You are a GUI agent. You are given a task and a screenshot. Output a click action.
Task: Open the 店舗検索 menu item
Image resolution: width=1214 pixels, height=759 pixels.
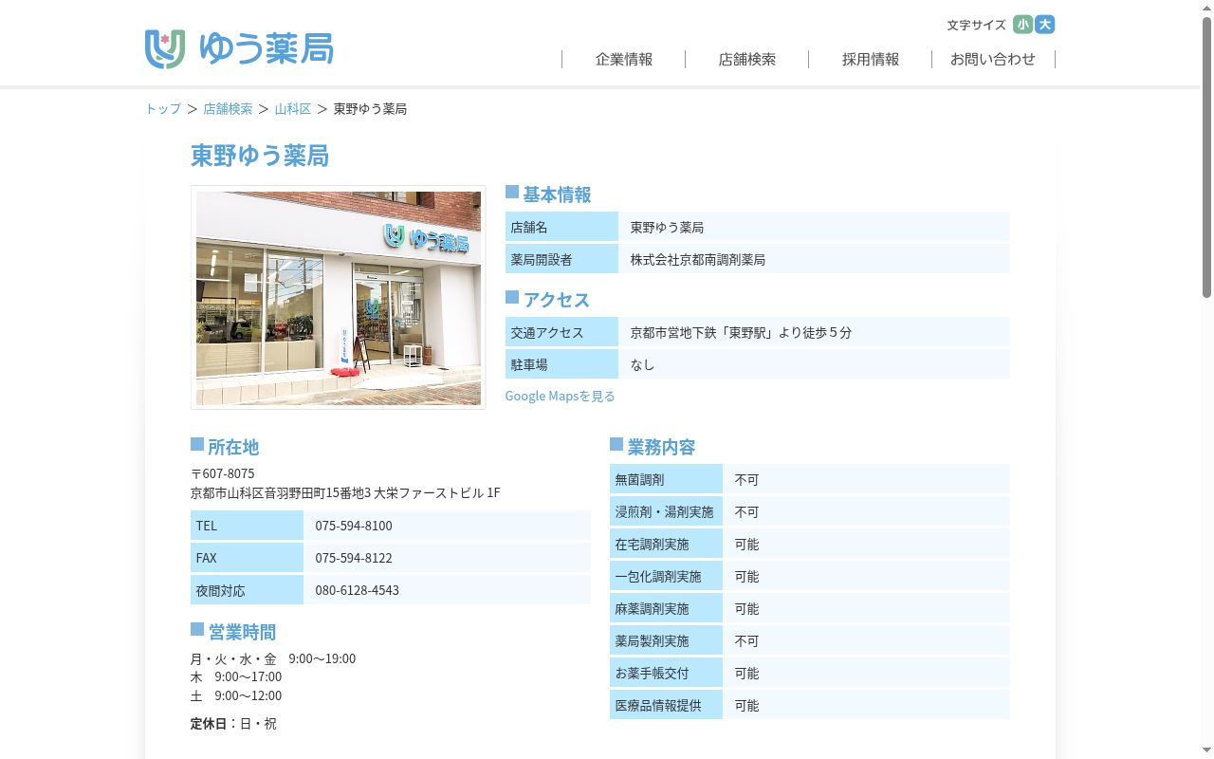(747, 59)
